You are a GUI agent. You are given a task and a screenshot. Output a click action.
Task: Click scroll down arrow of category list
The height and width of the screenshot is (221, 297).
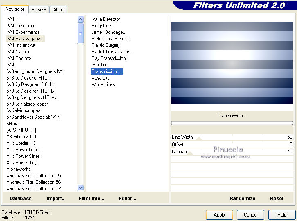click(x=80, y=188)
